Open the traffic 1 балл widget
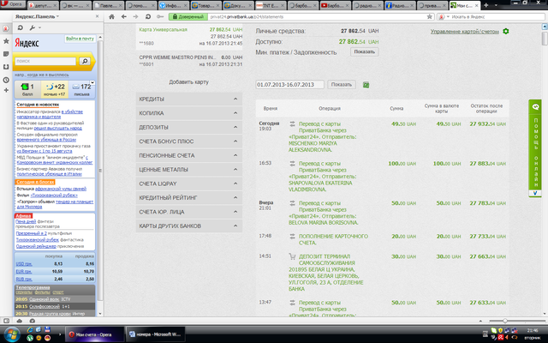548x343 pixels. click(27, 89)
